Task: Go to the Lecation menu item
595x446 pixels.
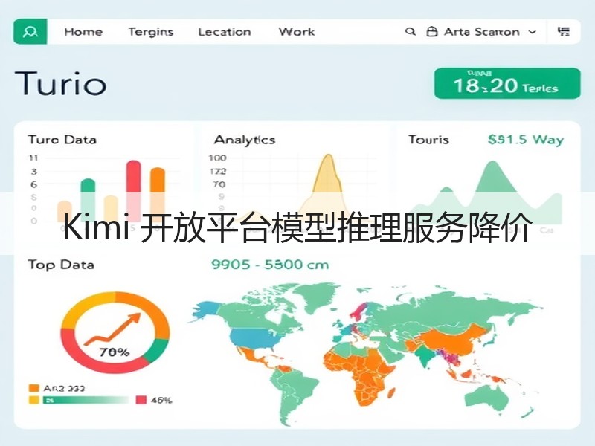Action: (225, 32)
